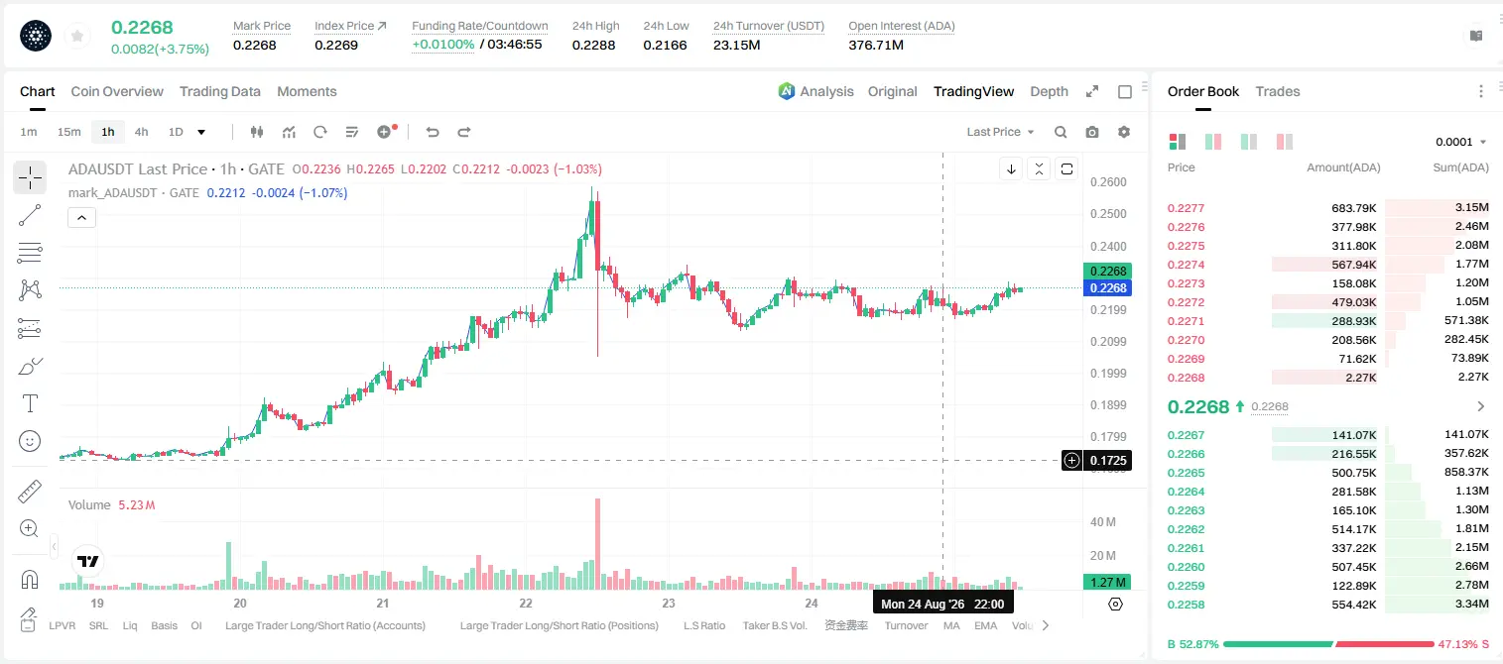This screenshot has width=1503, height=664.
Task: Show only sell orders in order book
Action: coord(1285,142)
